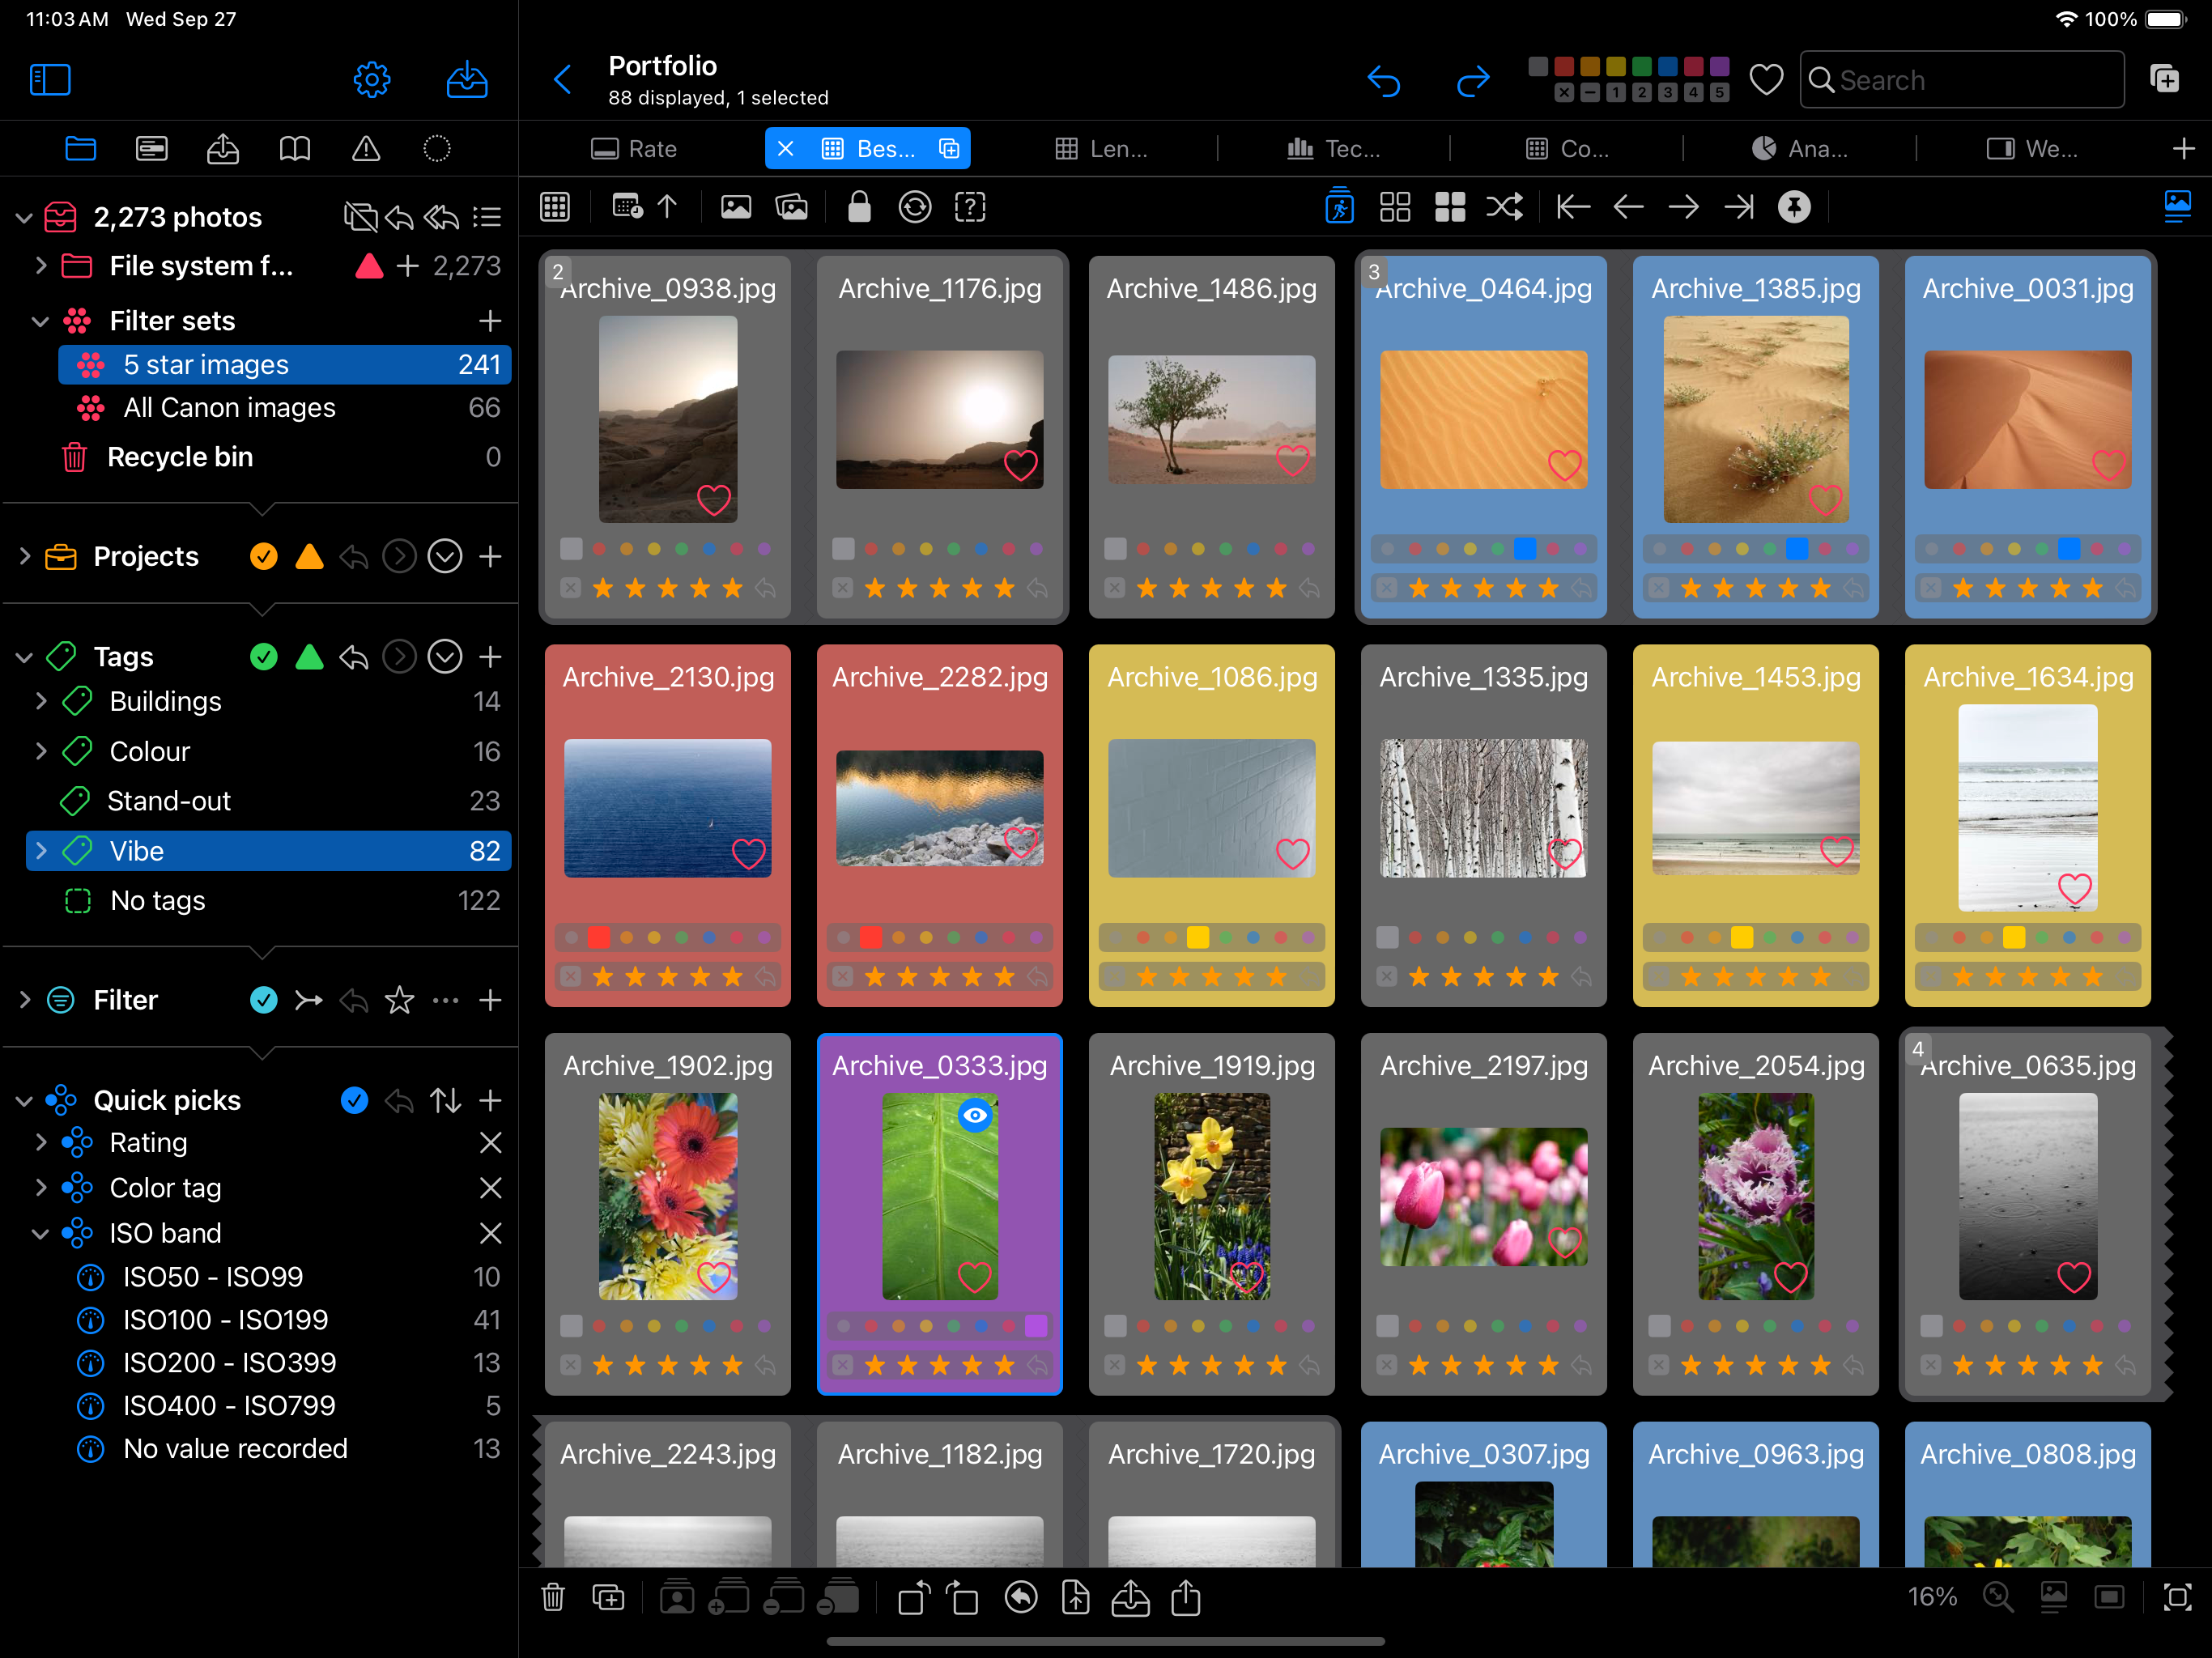Collapse the 2,273 photos section
This screenshot has width=2212, height=1658.
pyautogui.click(x=24, y=217)
